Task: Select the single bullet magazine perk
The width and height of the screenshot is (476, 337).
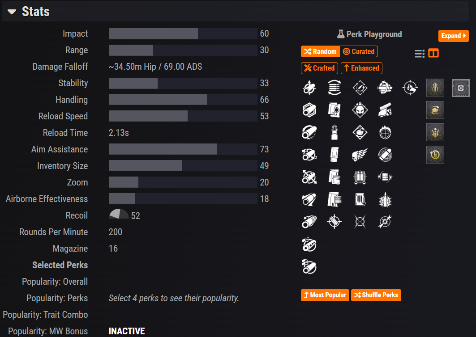Action: click(334, 132)
